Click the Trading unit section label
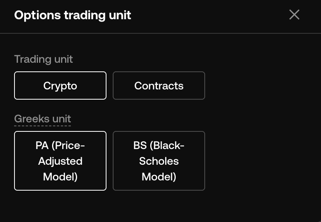 [x=43, y=59]
